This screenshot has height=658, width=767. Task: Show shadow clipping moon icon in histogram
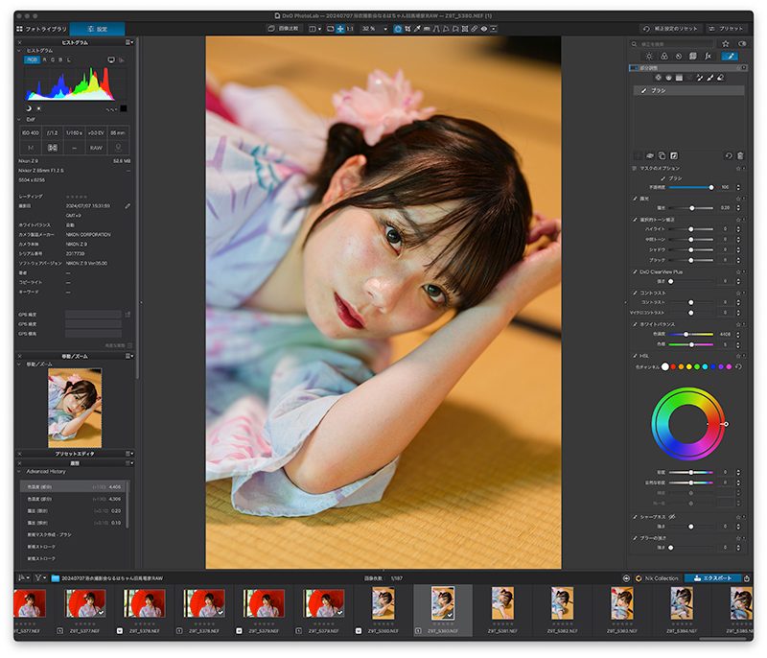click(x=29, y=108)
